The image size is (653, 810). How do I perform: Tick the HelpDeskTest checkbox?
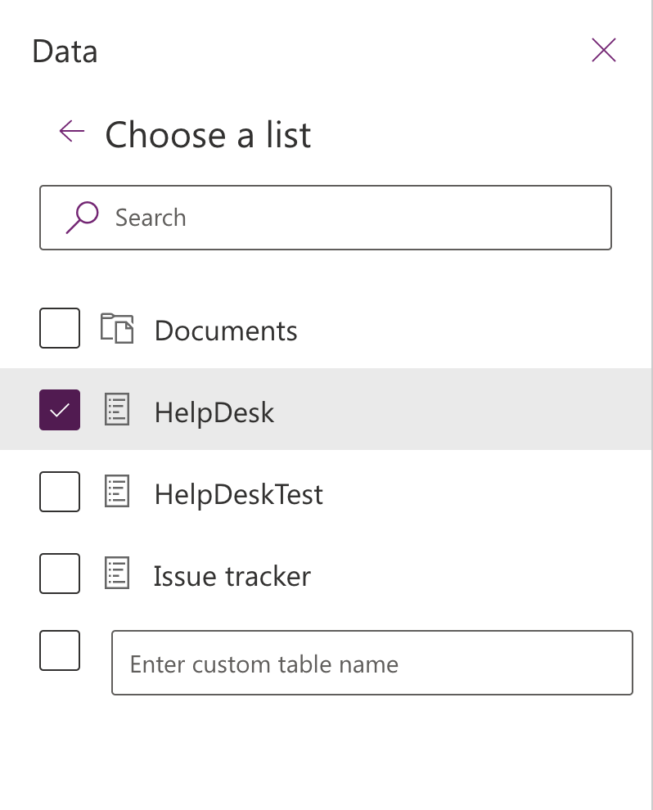[60, 492]
